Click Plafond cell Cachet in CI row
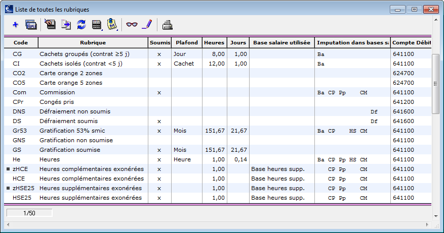This screenshot has width=444, height=233. coord(184,64)
